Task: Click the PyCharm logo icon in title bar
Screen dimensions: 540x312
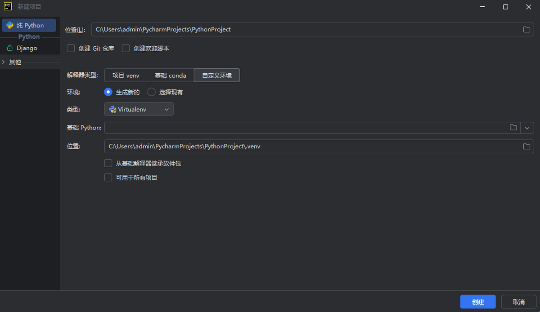Action: click(8, 7)
